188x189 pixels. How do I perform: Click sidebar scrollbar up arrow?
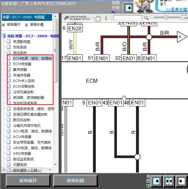click(x=55, y=16)
